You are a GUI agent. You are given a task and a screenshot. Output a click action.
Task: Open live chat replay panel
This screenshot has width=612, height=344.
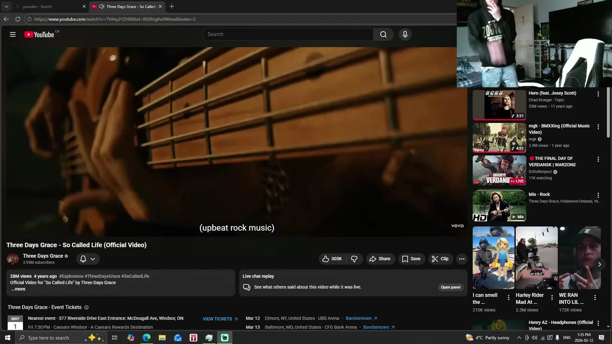pyautogui.click(x=450, y=287)
